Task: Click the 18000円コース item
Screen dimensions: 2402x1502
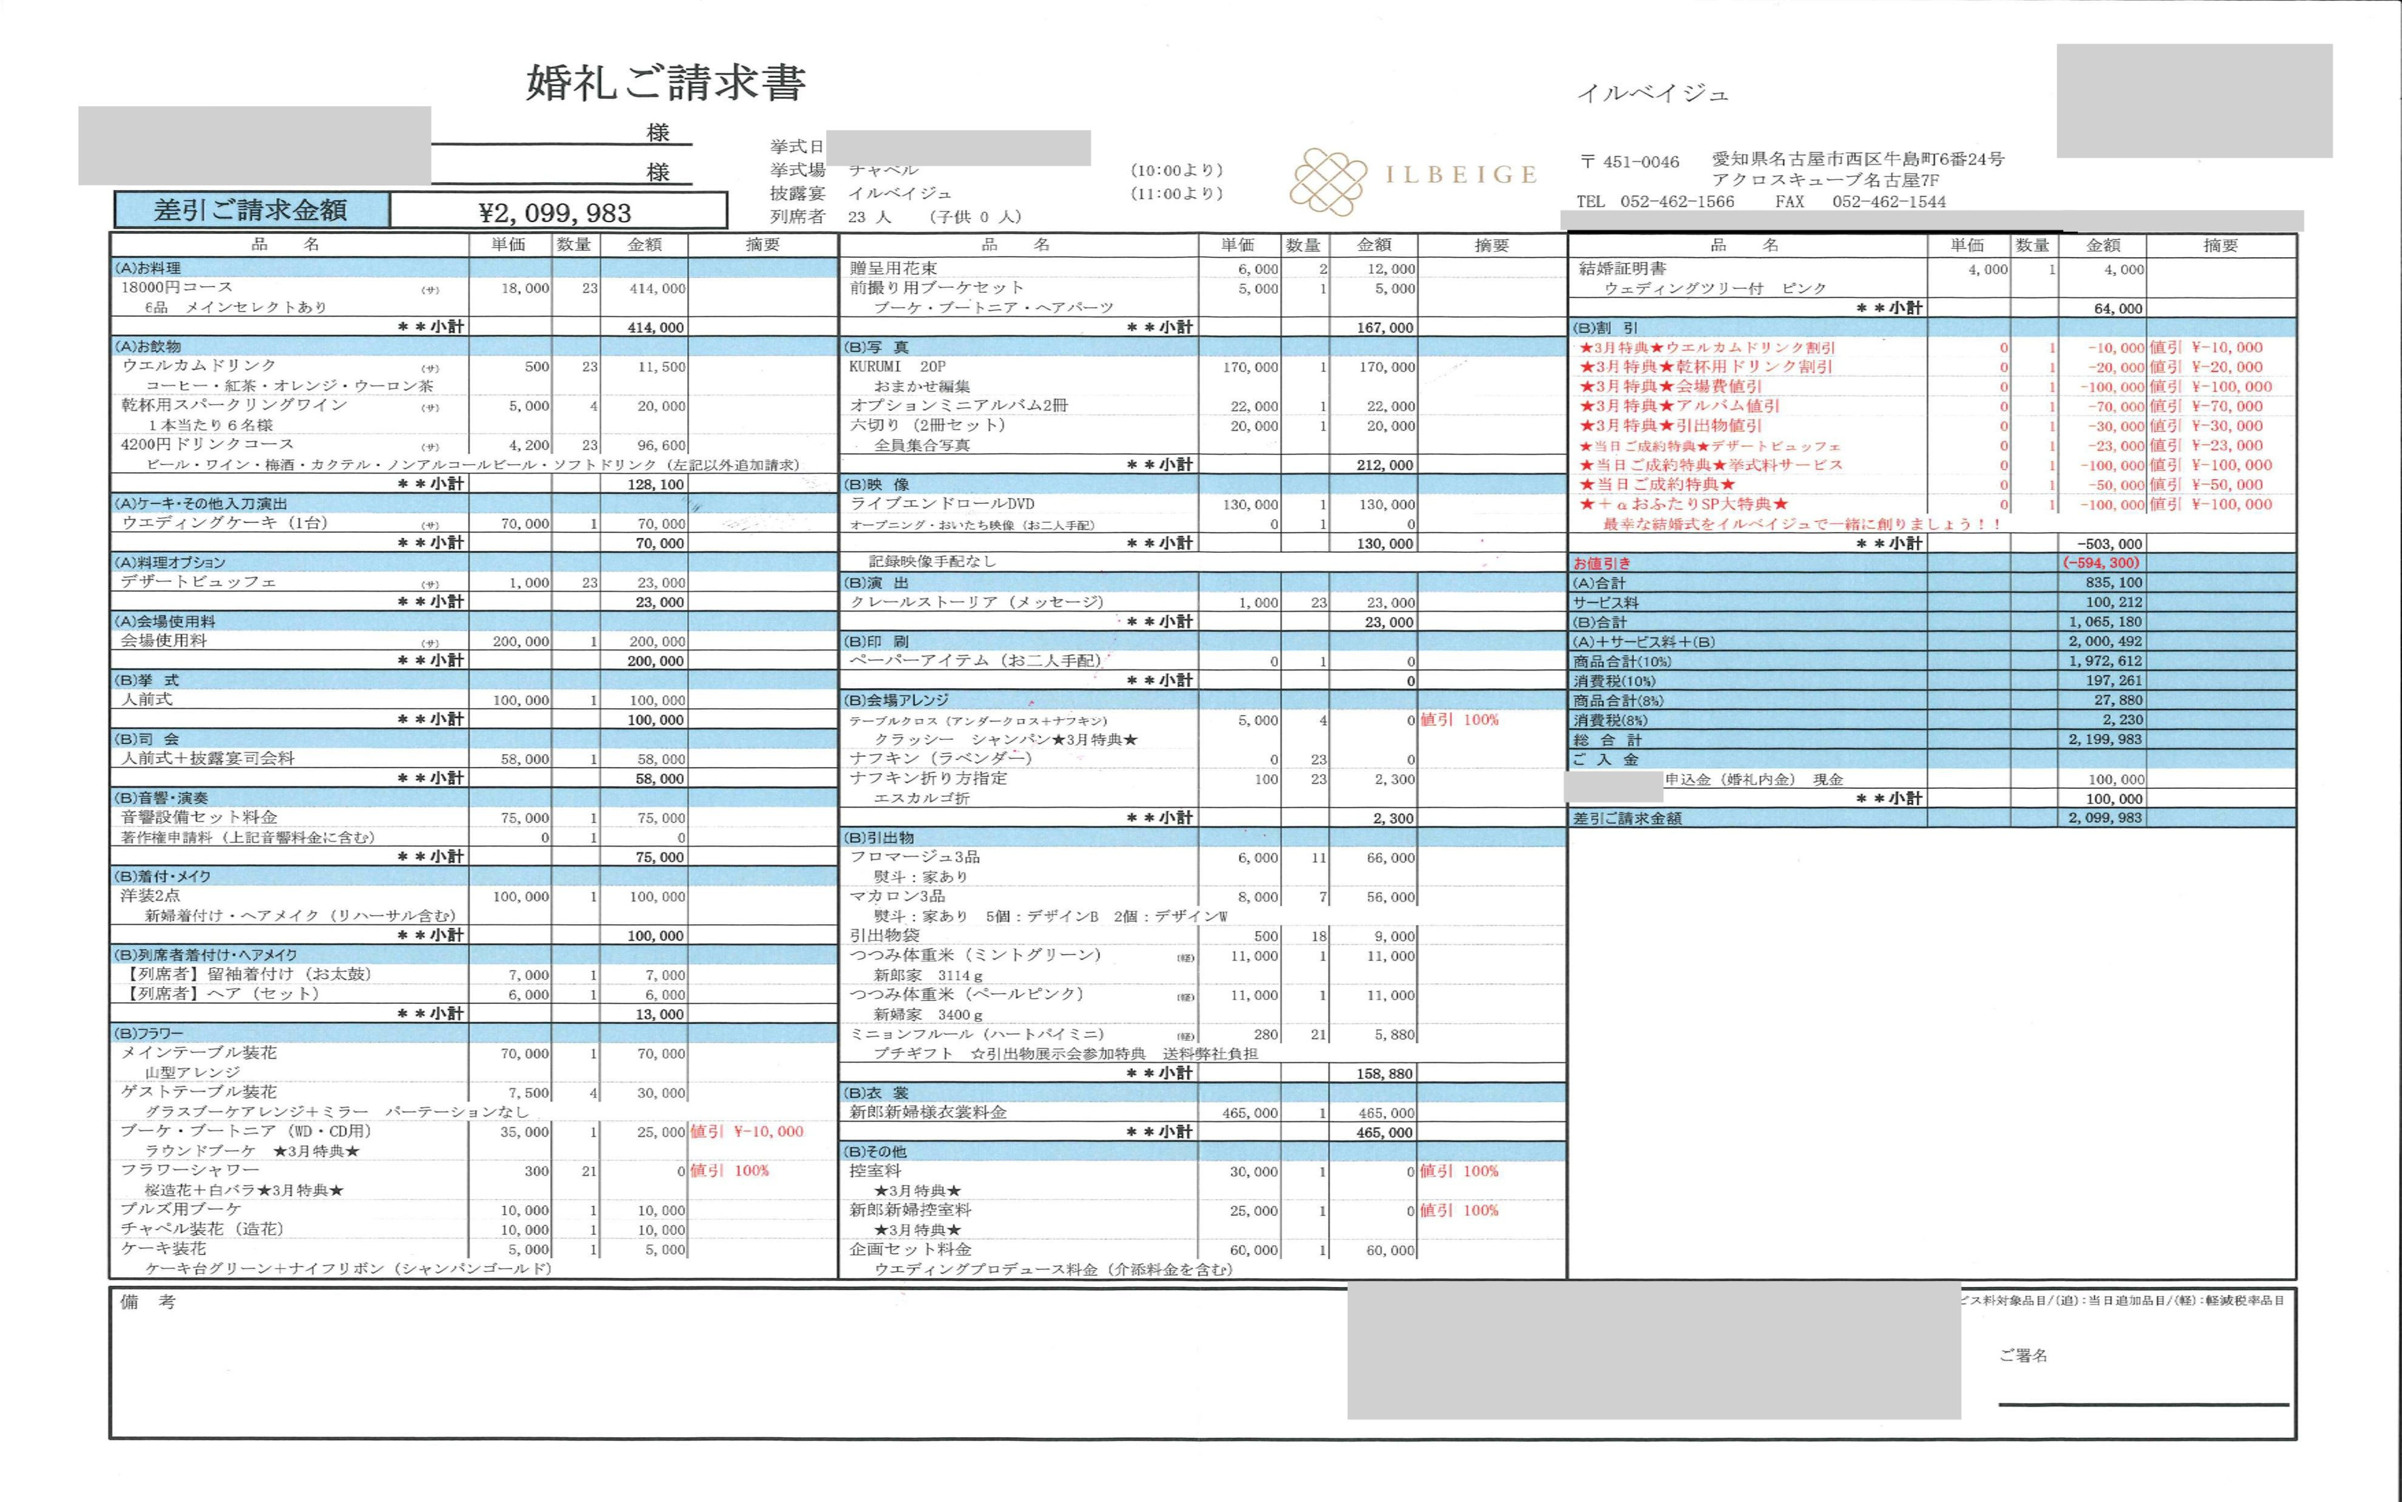Action: (x=176, y=287)
